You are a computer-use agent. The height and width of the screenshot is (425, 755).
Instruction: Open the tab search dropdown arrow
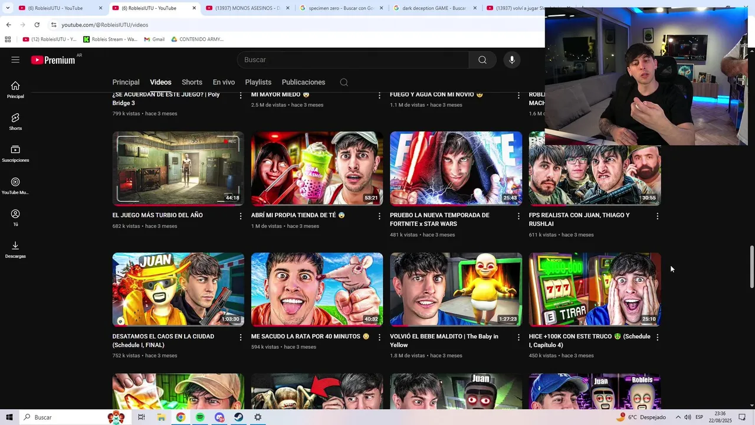[x=8, y=8]
